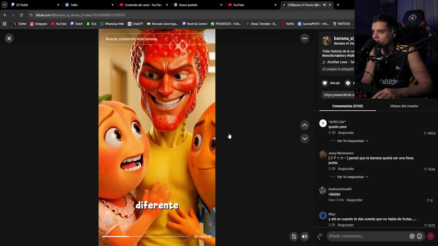Screen dimensions: 438x246
Task: Post comment with the red arrow button
Action: [430, 236]
